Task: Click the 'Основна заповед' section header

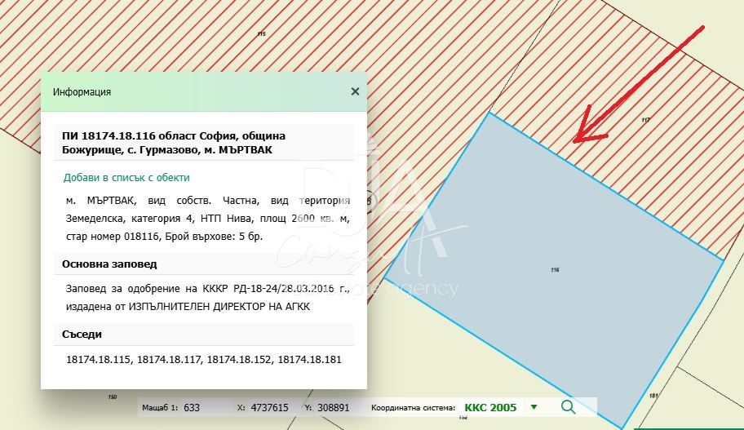Action: tap(109, 264)
